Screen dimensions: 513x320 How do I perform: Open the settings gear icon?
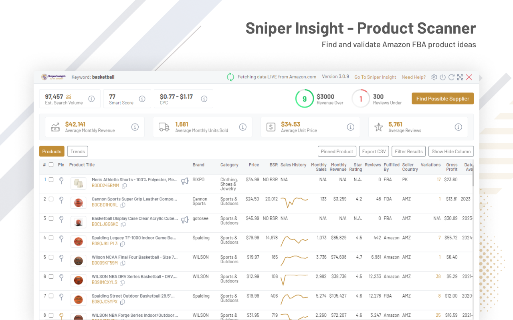pyautogui.click(x=434, y=77)
